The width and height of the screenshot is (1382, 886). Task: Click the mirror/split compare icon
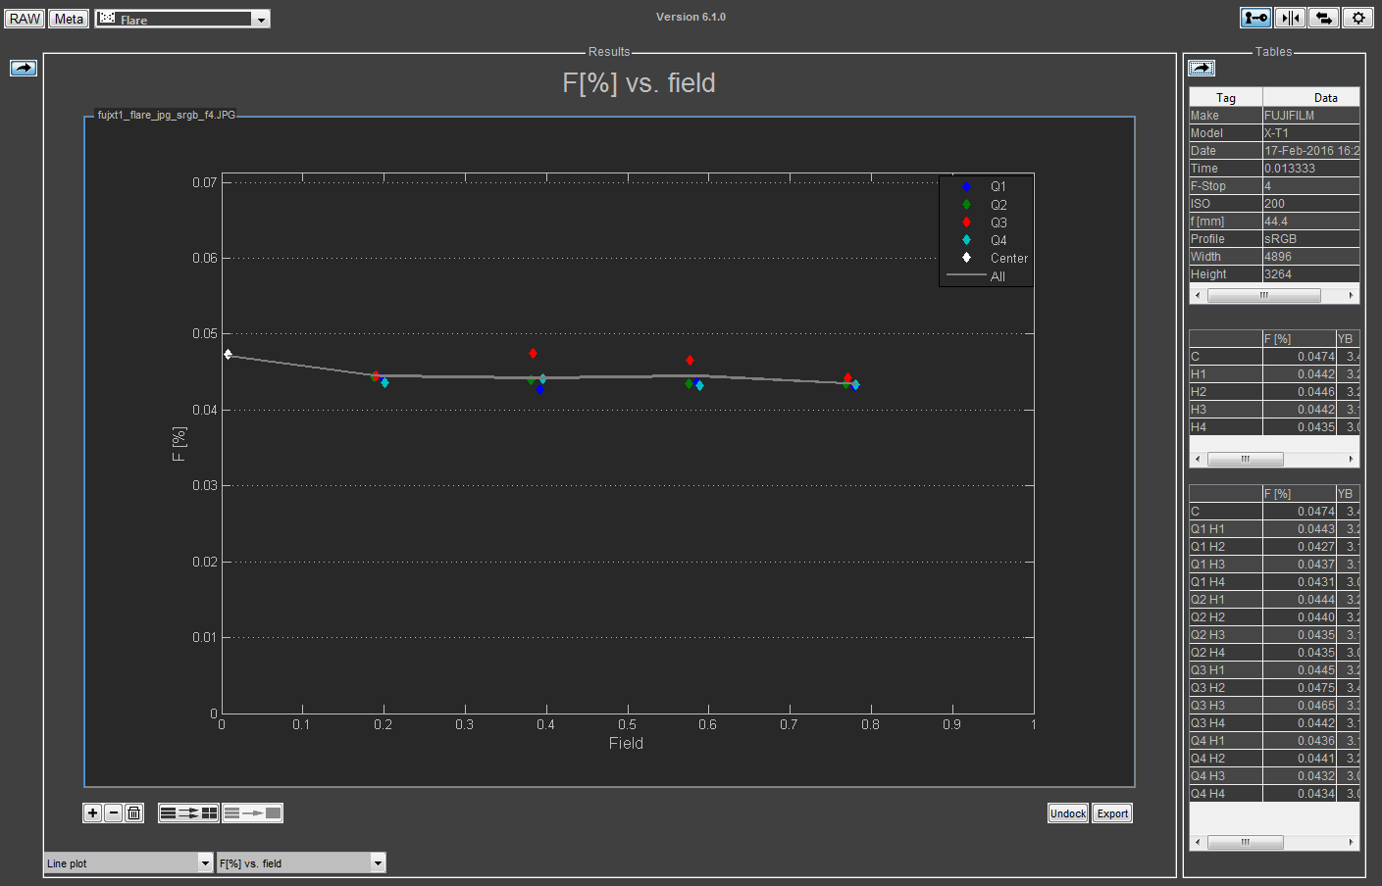(x=1290, y=18)
